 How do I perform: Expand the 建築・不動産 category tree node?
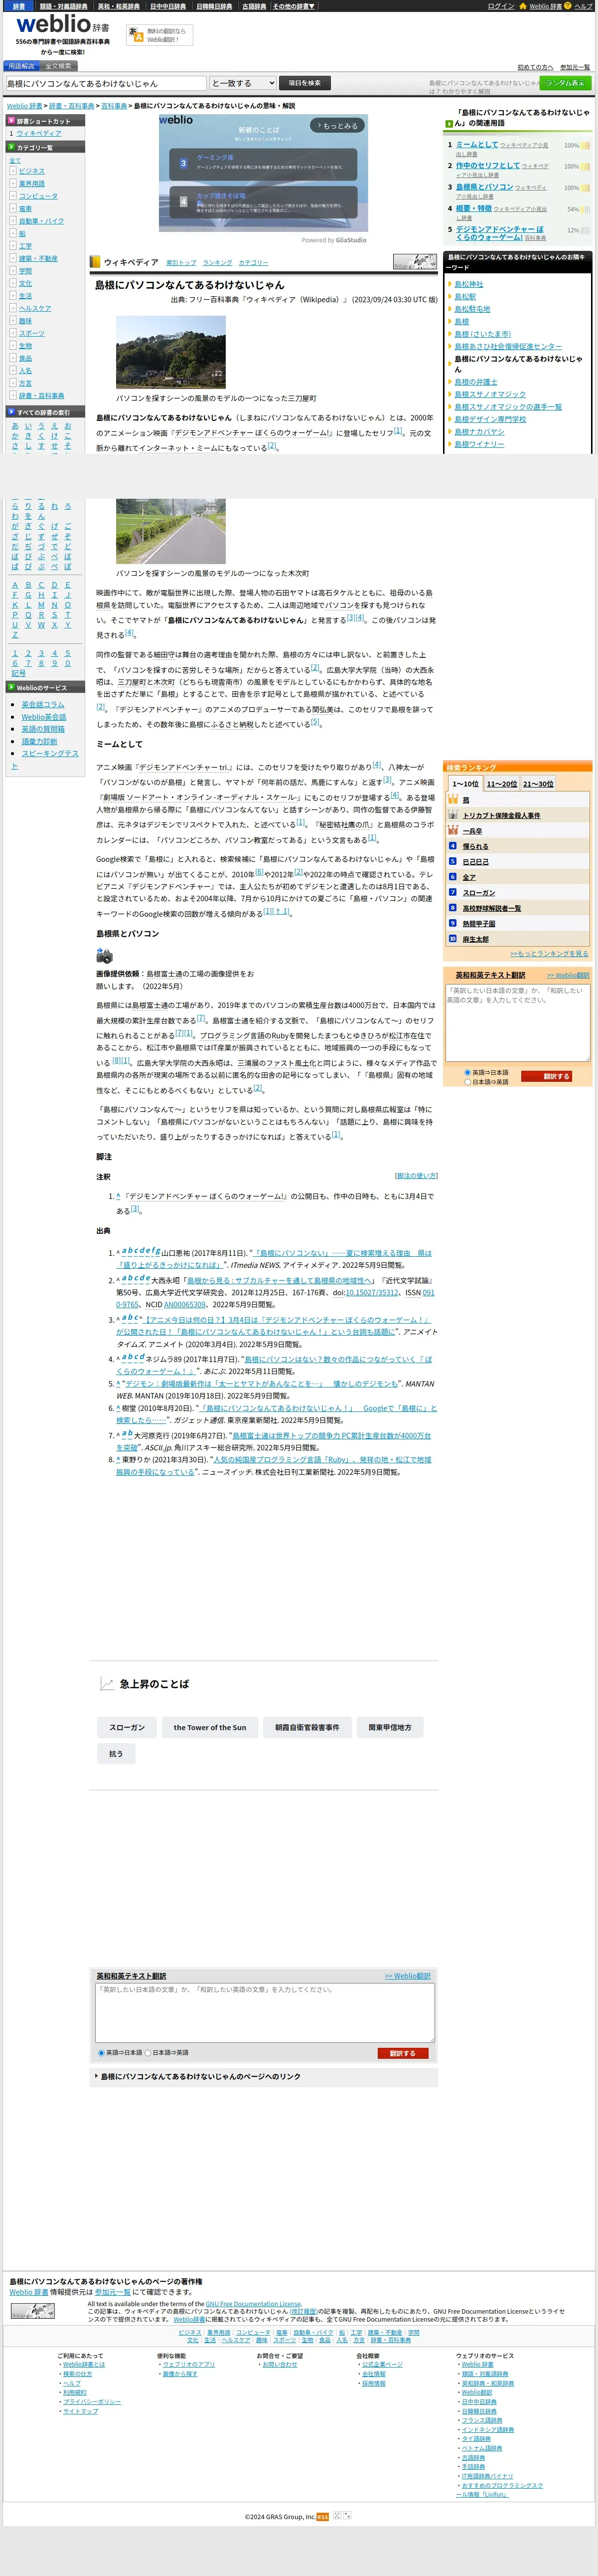pyautogui.click(x=13, y=258)
